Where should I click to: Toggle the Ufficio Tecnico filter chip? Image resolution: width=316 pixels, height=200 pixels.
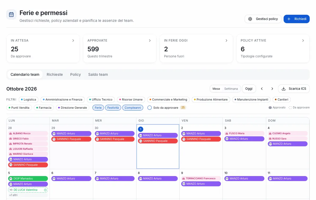point(101,99)
